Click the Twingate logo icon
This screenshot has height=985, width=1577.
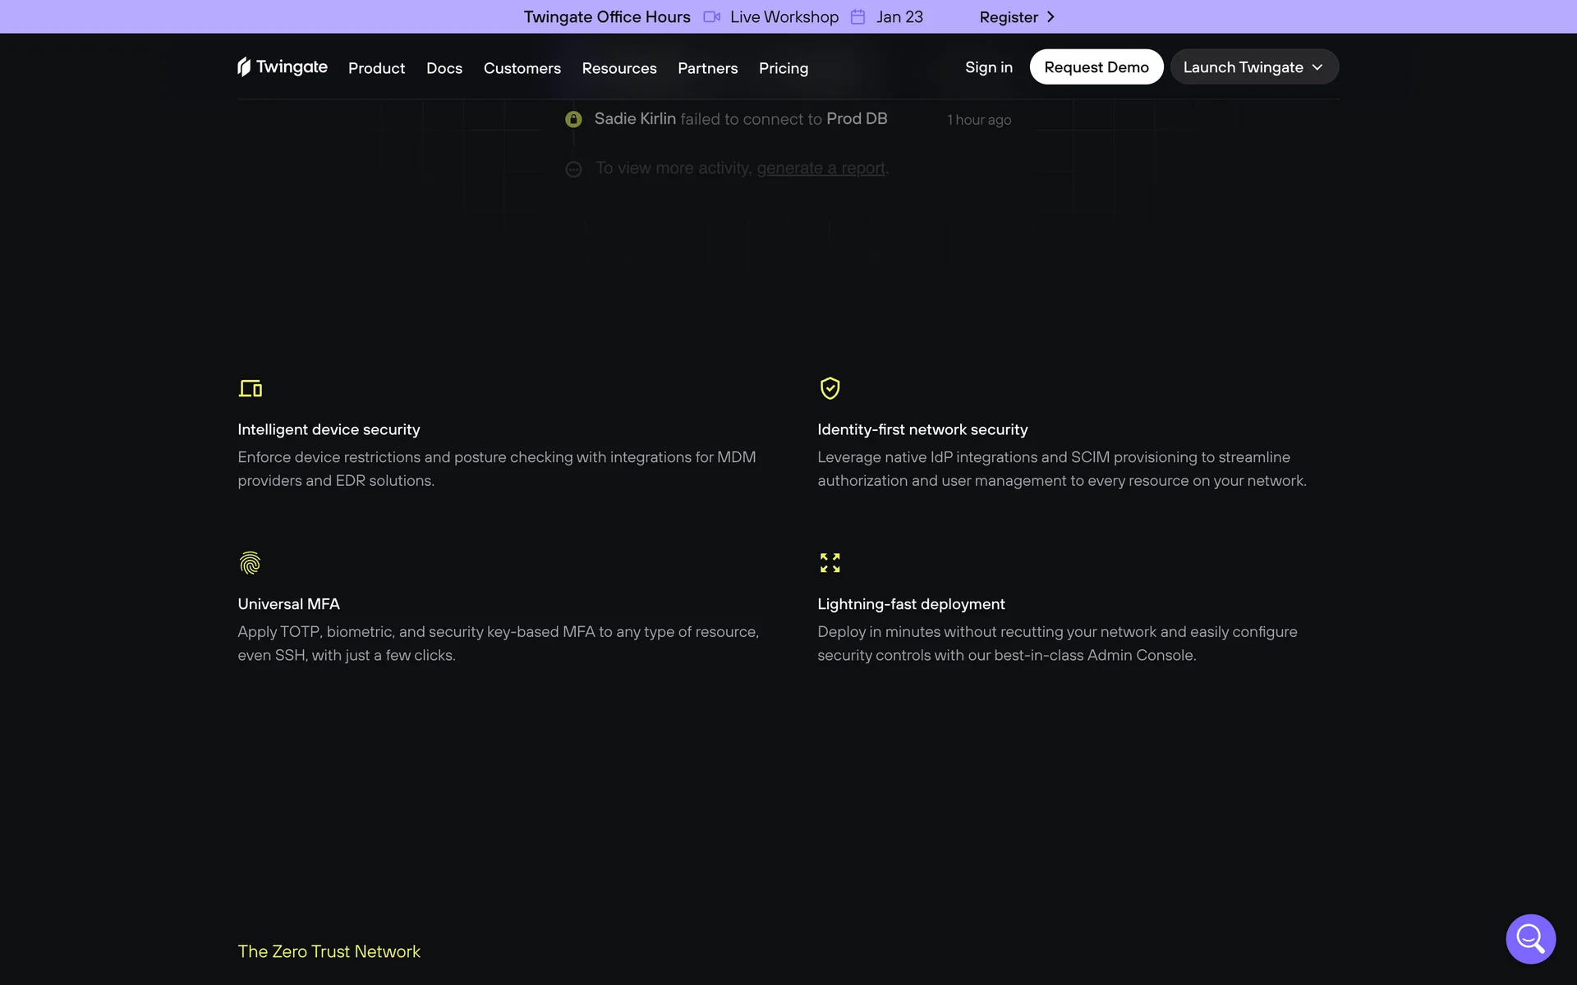[x=244, y=66]
